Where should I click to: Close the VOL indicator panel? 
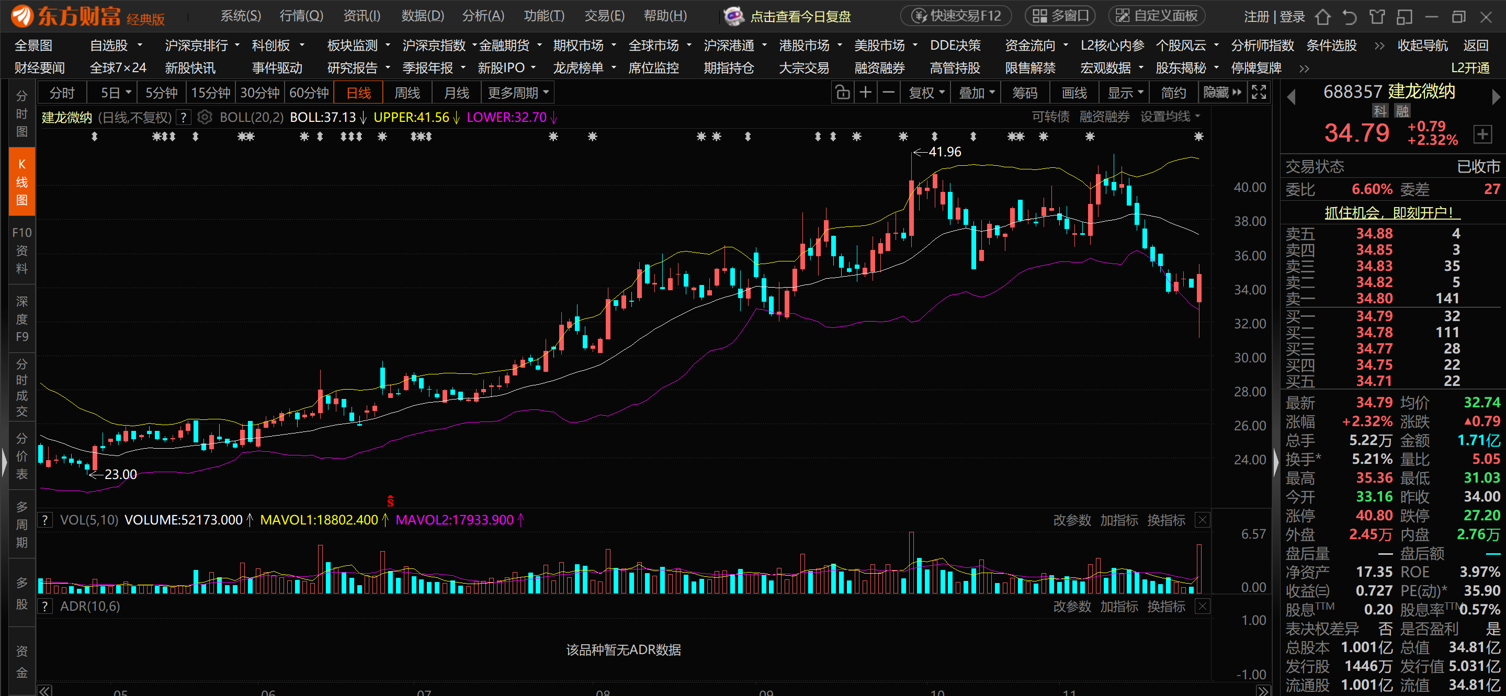pyautogui.click(x=1202, y=520)
